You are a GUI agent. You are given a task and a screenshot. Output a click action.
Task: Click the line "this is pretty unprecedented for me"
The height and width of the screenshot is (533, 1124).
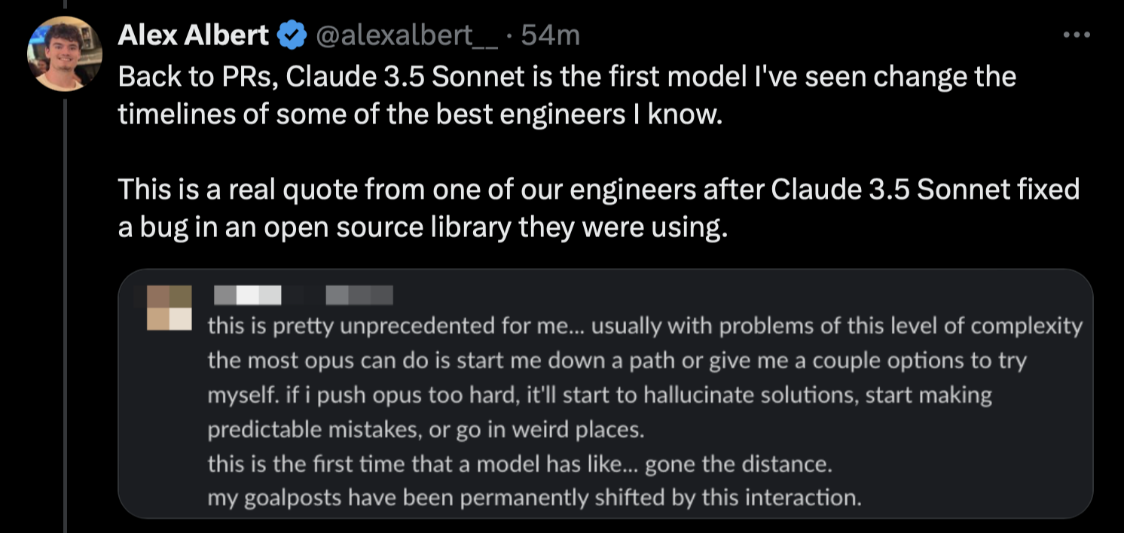(x=644, y=326)
